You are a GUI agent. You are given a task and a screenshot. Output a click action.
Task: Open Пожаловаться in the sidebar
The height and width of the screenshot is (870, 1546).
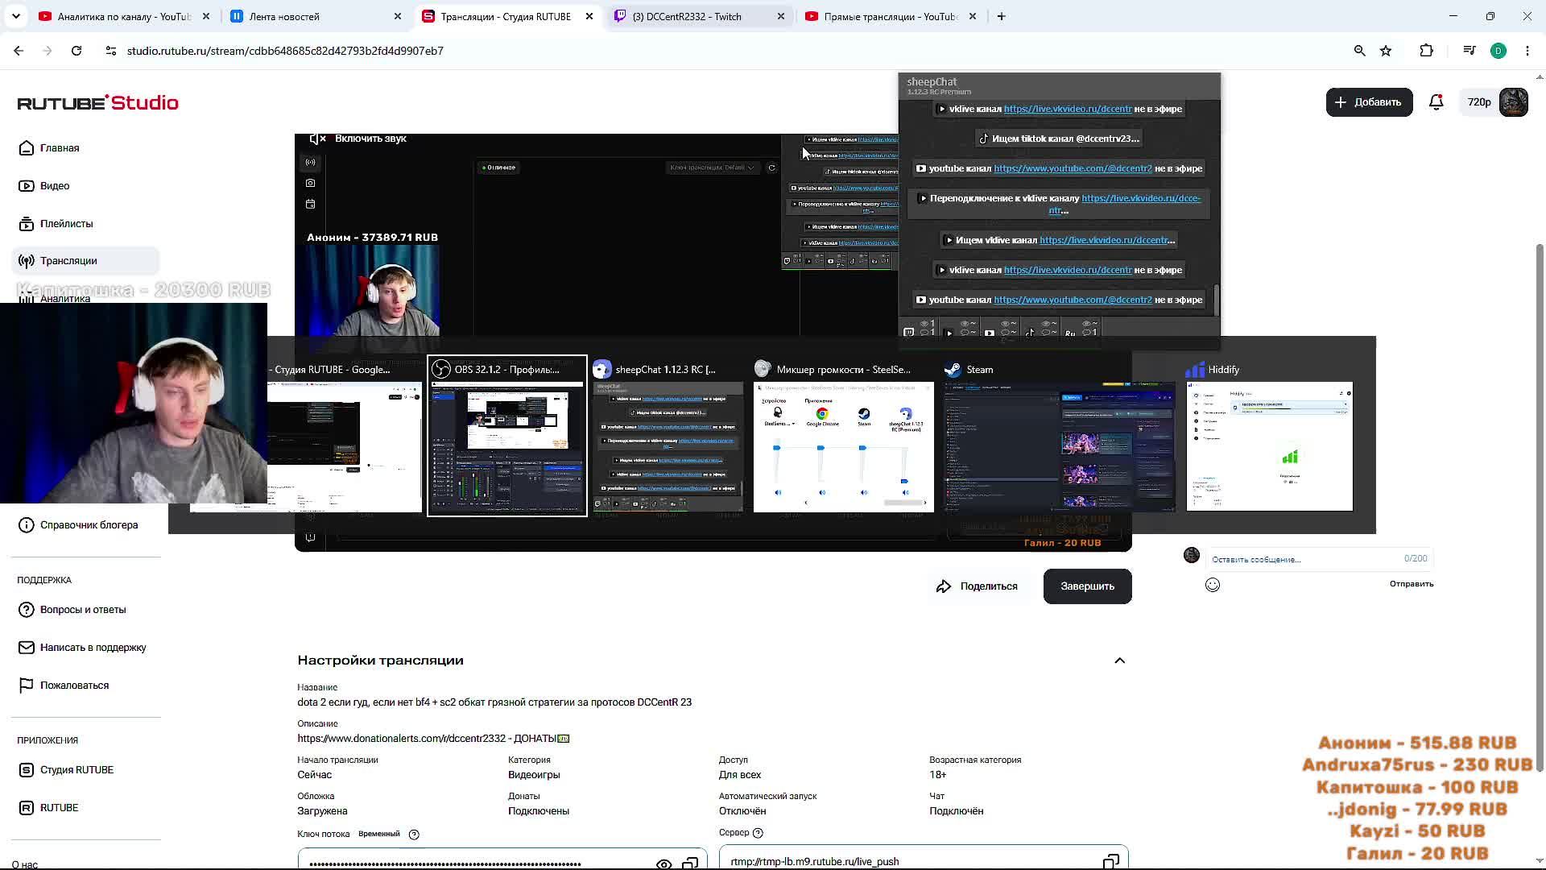[x=85, y=686]
